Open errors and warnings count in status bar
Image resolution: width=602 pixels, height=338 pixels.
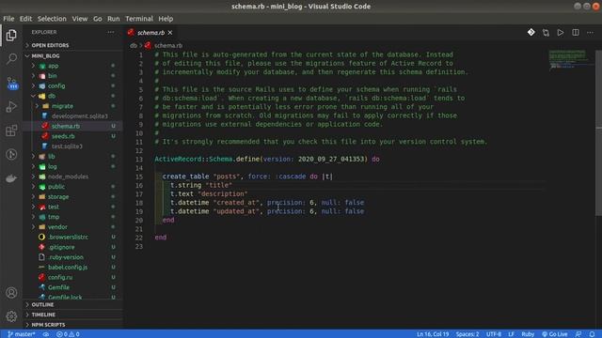(x=68, y=334)
